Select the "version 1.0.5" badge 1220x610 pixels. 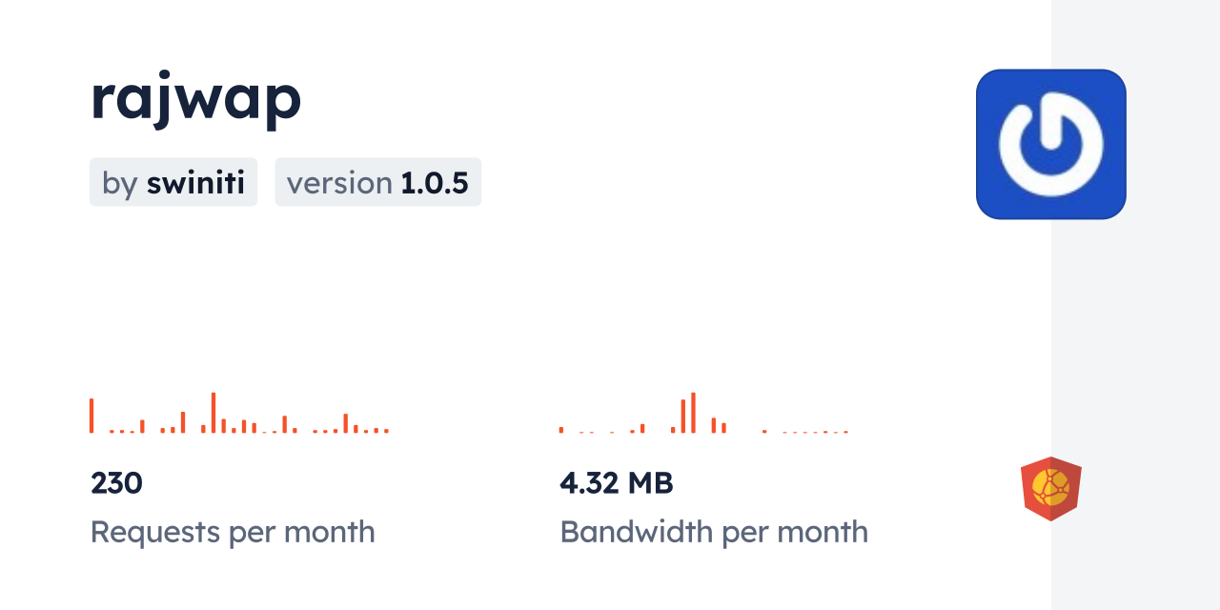(x=377, y=182)
